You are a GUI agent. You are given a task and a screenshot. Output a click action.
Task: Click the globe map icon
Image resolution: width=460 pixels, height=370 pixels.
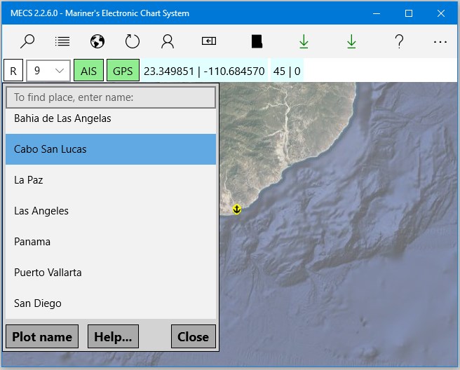click(97, 41)
